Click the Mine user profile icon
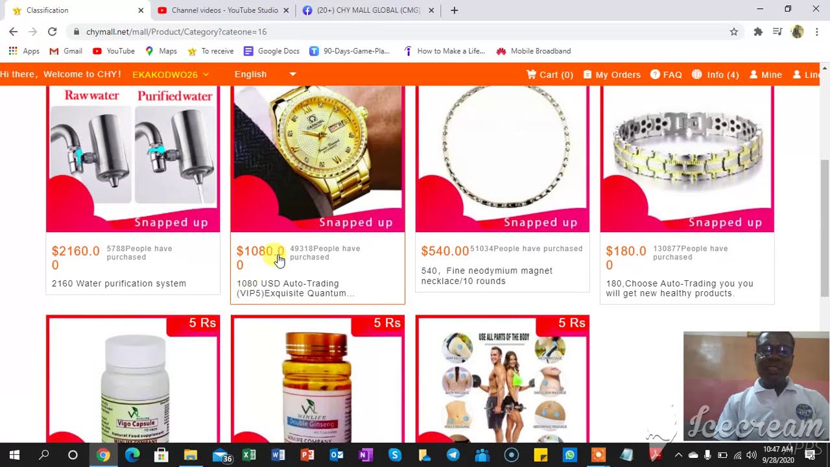Image resolution: width=830 pixels, height=467 pixels. (x=753, y=75)
